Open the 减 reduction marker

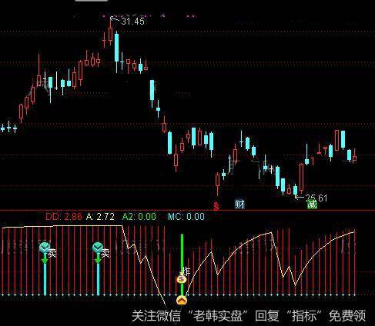coord(312,205)
